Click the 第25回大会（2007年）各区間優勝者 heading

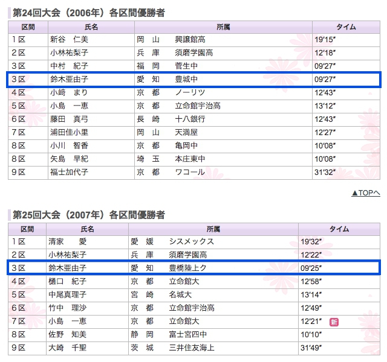89,215
